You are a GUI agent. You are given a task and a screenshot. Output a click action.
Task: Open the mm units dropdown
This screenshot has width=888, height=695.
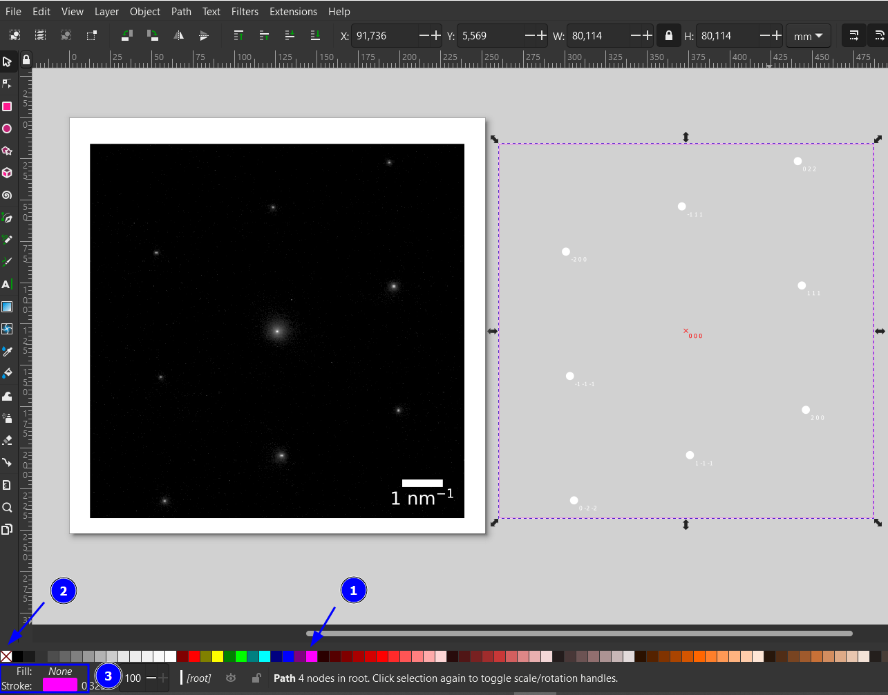pyautogui.click(x=809, y=36)
